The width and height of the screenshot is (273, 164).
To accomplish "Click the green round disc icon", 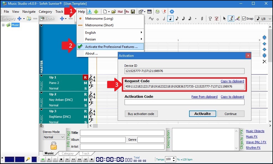I will point(157,12).
